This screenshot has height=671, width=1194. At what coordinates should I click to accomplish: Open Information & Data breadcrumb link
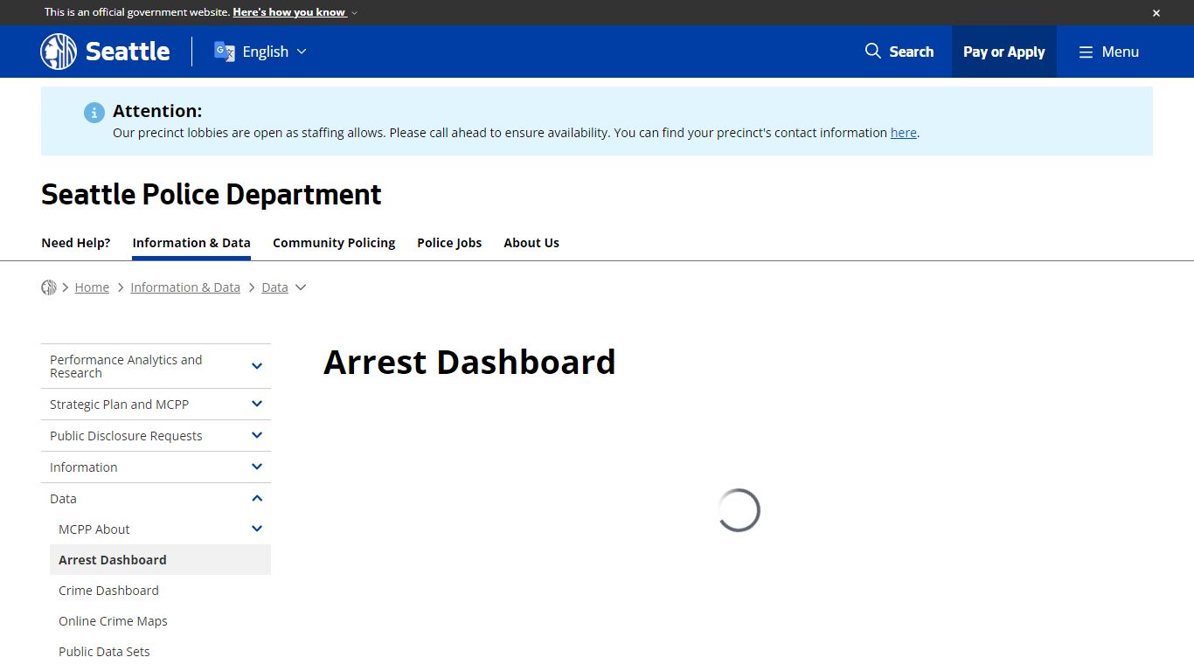coord(185,287)
